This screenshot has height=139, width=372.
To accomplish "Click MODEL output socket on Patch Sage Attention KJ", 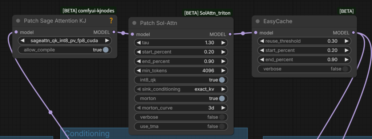I will (114, 32).
